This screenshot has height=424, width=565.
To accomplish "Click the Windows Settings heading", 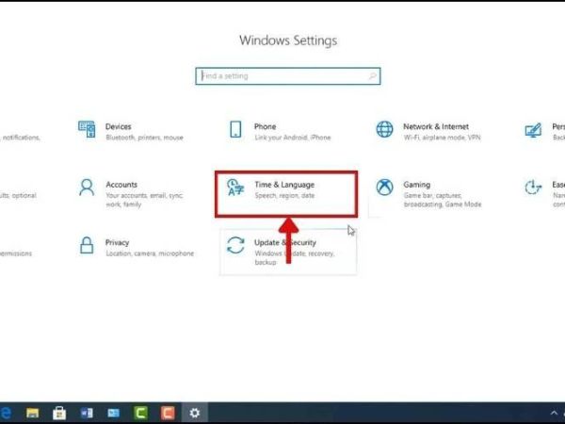I will [x=288, y=41].
